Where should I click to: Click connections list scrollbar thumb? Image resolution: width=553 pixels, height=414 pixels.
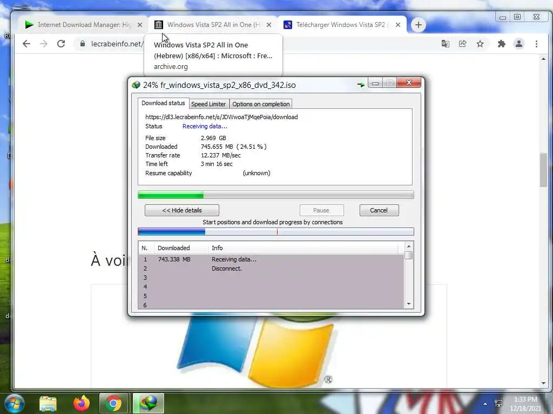click(409, 255)
